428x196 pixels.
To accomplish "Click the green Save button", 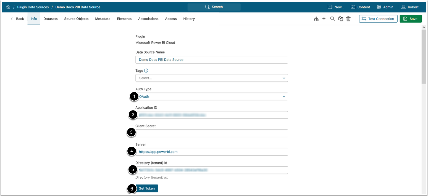I will pos(411,19).
